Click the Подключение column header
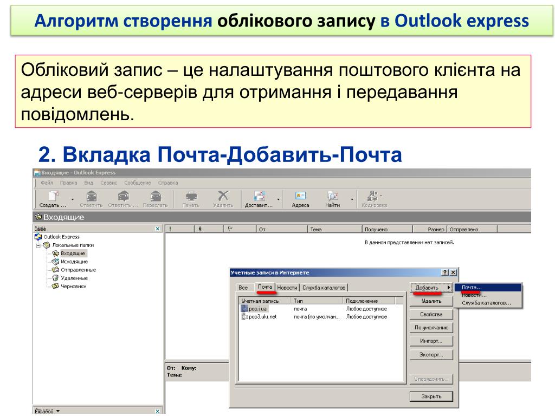 pyautogui.click(x=369, y=301)
